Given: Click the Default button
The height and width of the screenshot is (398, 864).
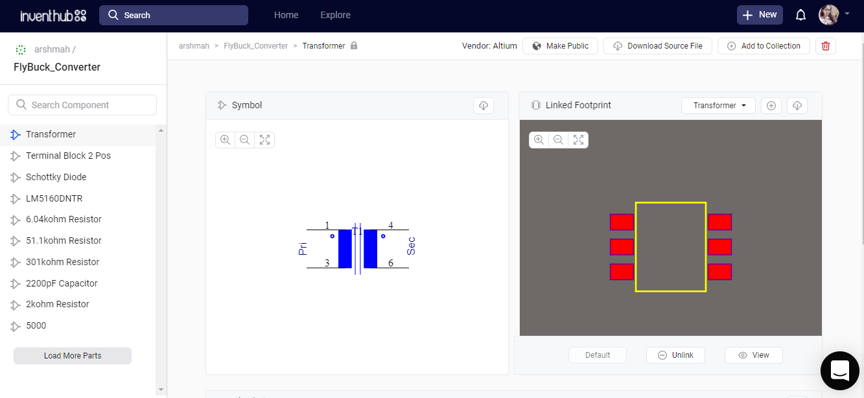Looking at the screenshot, I should [x=598, y=355].
